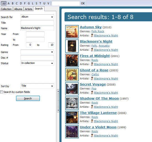Open the Autumn Sky album link

point(91,27)
